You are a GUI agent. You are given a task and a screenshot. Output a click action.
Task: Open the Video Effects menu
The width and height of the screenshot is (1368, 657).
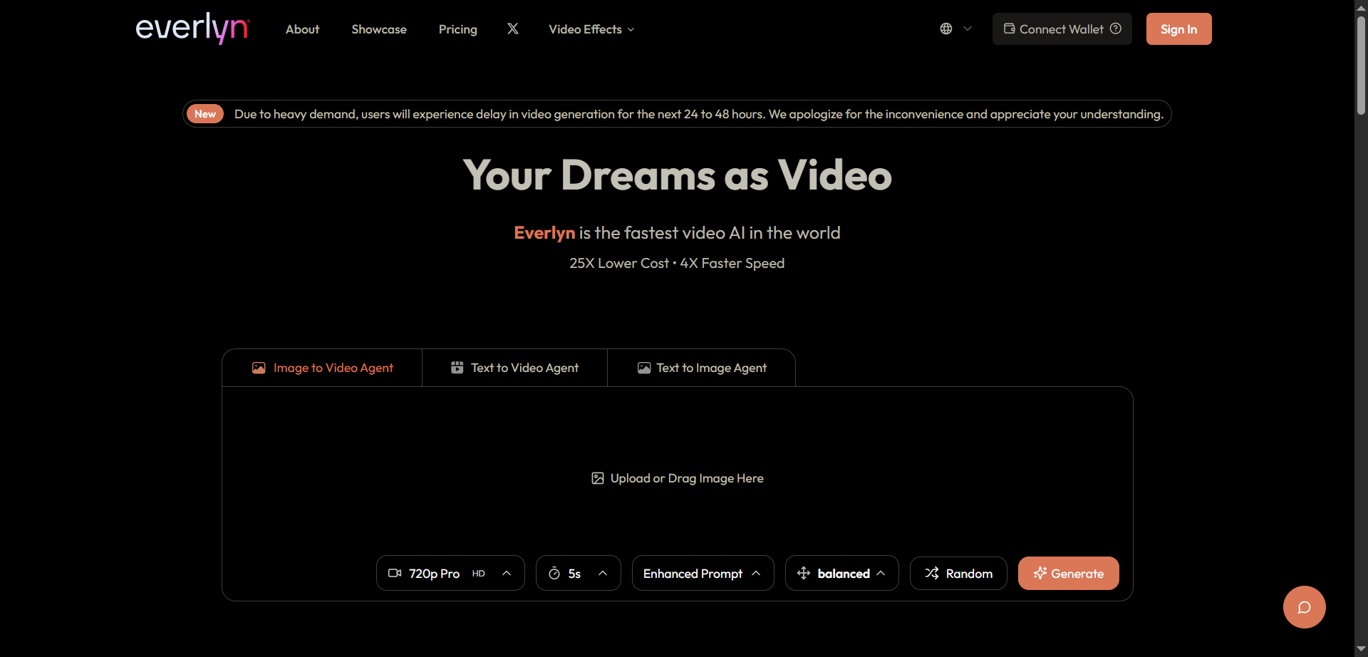pyautogui.click(x=591, y=29)
